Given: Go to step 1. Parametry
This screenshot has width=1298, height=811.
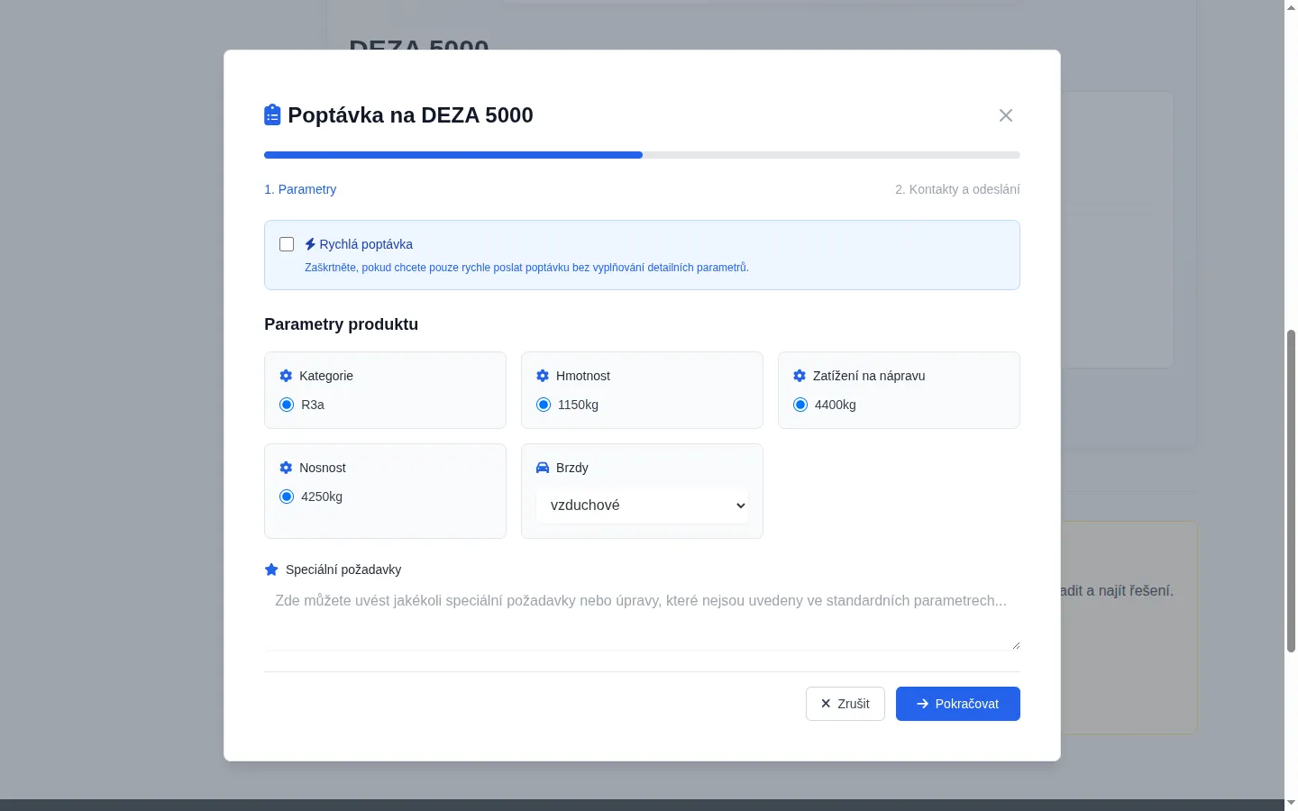Looking at the screenshot, I should click(x=300, y=189).
